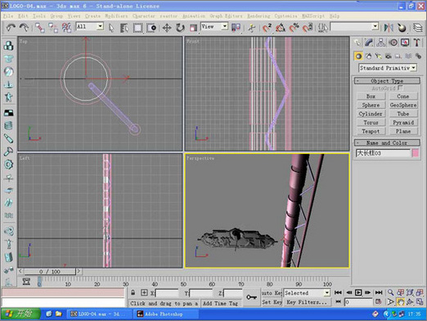Click the Select Object arrow tool
The width and height of the screenshot is (427, 321).
(x=111, y=28)
